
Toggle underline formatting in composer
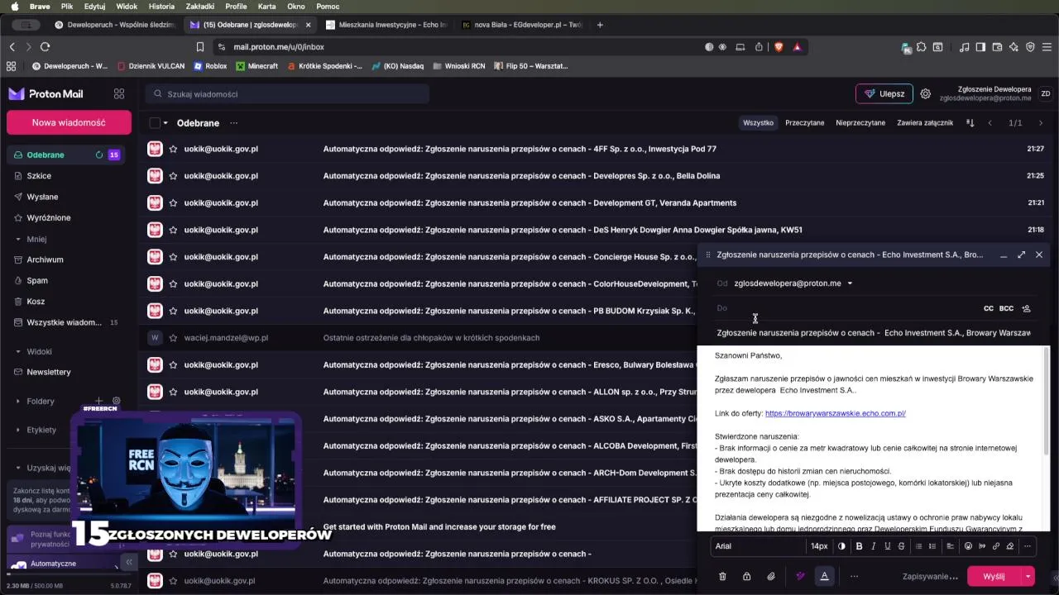pyautogui.click(x=887, y=546)
